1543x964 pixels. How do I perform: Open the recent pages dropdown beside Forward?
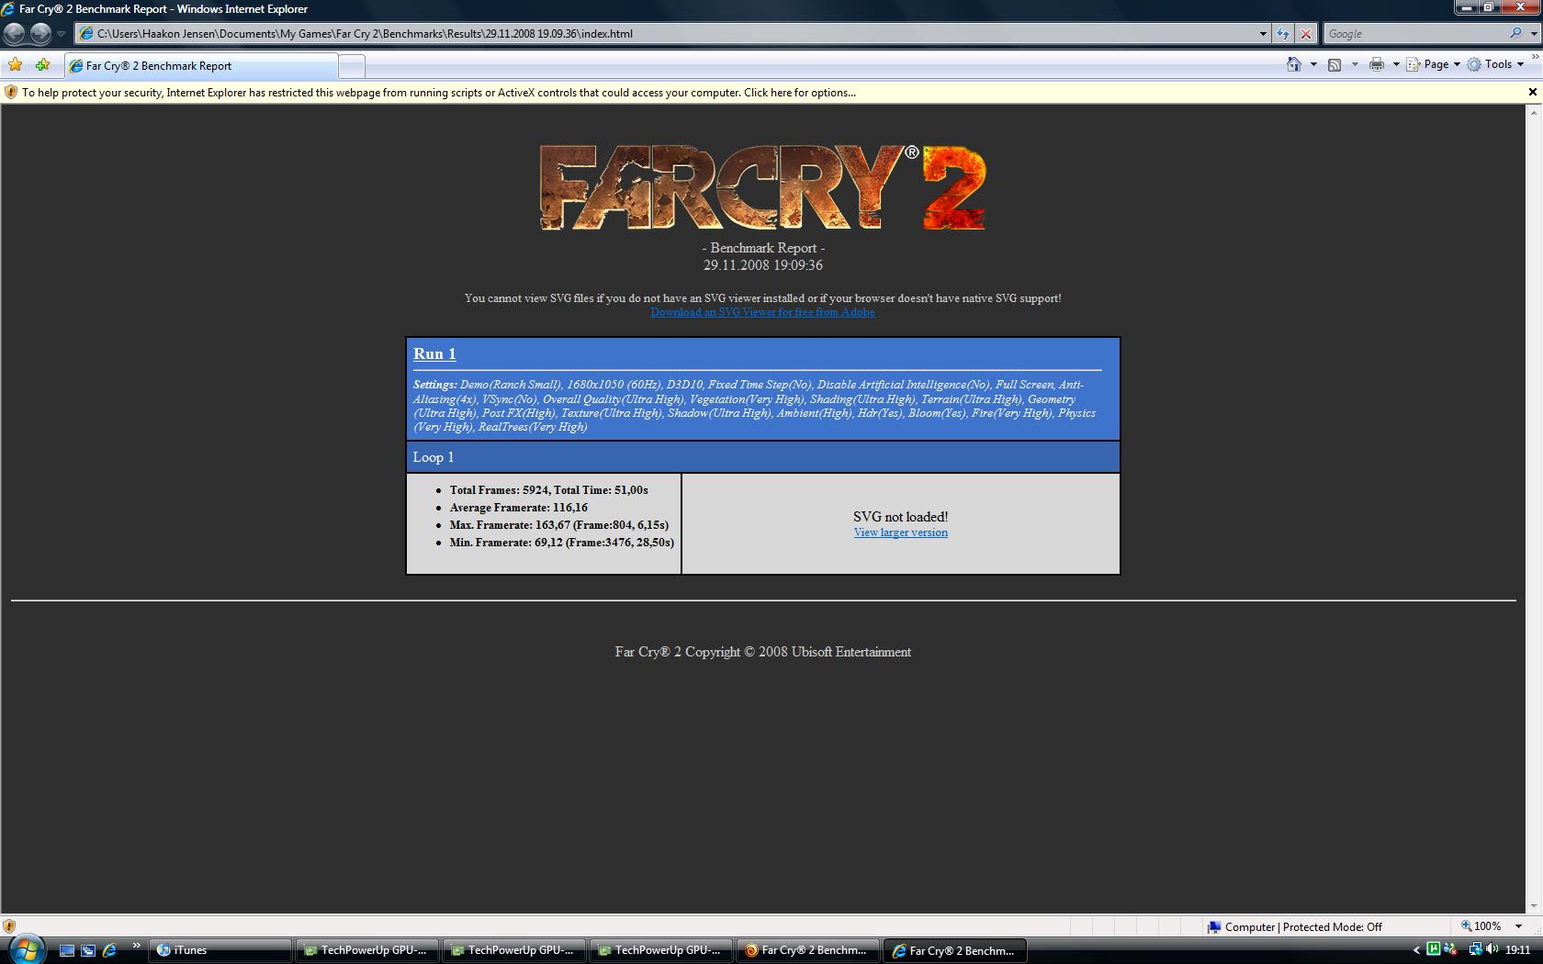pos(62,34)
